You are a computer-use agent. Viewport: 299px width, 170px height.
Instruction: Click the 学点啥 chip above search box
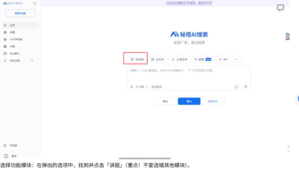point(137,60)
